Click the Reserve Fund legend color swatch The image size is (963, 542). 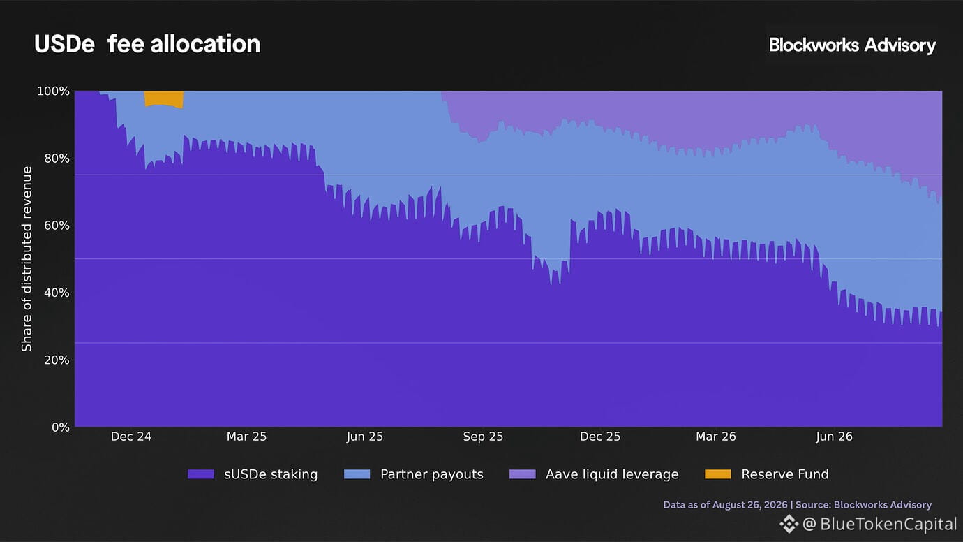[718, 474]
